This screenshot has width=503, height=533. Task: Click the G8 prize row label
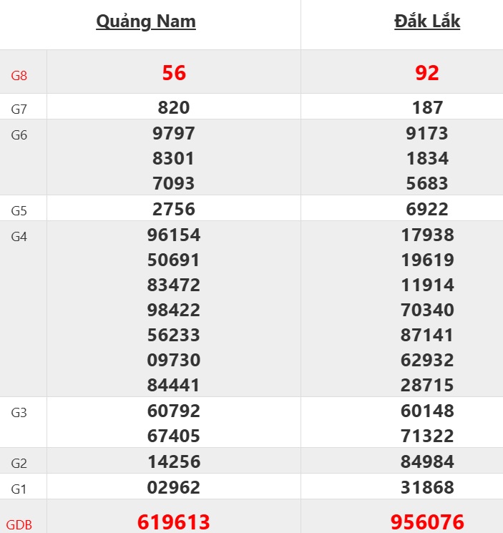(x=19, y=74)
